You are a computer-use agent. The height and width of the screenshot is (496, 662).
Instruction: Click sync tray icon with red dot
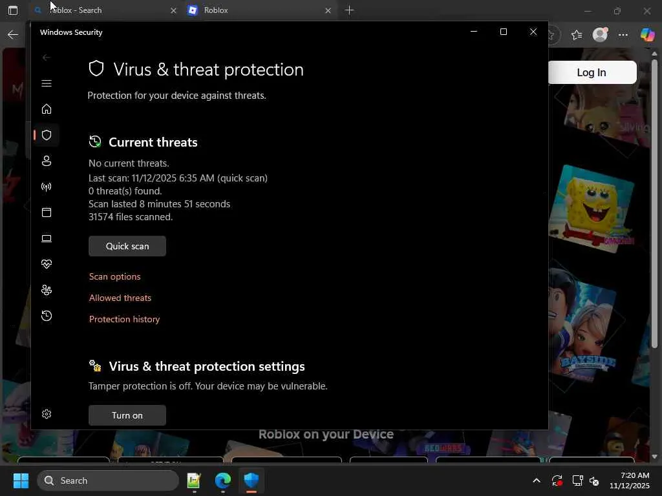pos(557,480)
